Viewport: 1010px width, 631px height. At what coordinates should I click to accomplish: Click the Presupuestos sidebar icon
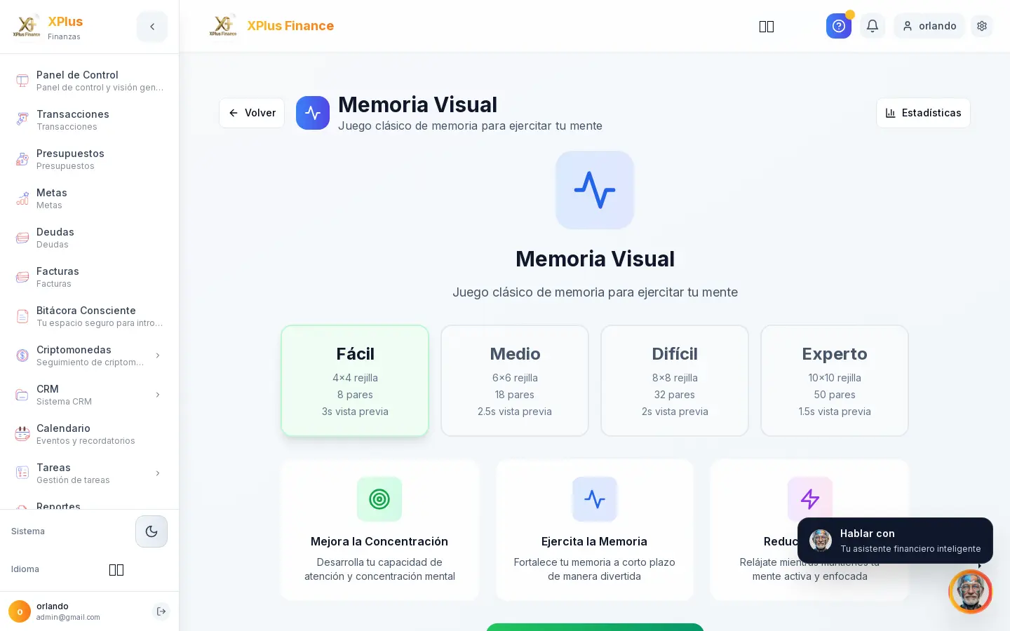pyautogui.click(x=22, y=159)
